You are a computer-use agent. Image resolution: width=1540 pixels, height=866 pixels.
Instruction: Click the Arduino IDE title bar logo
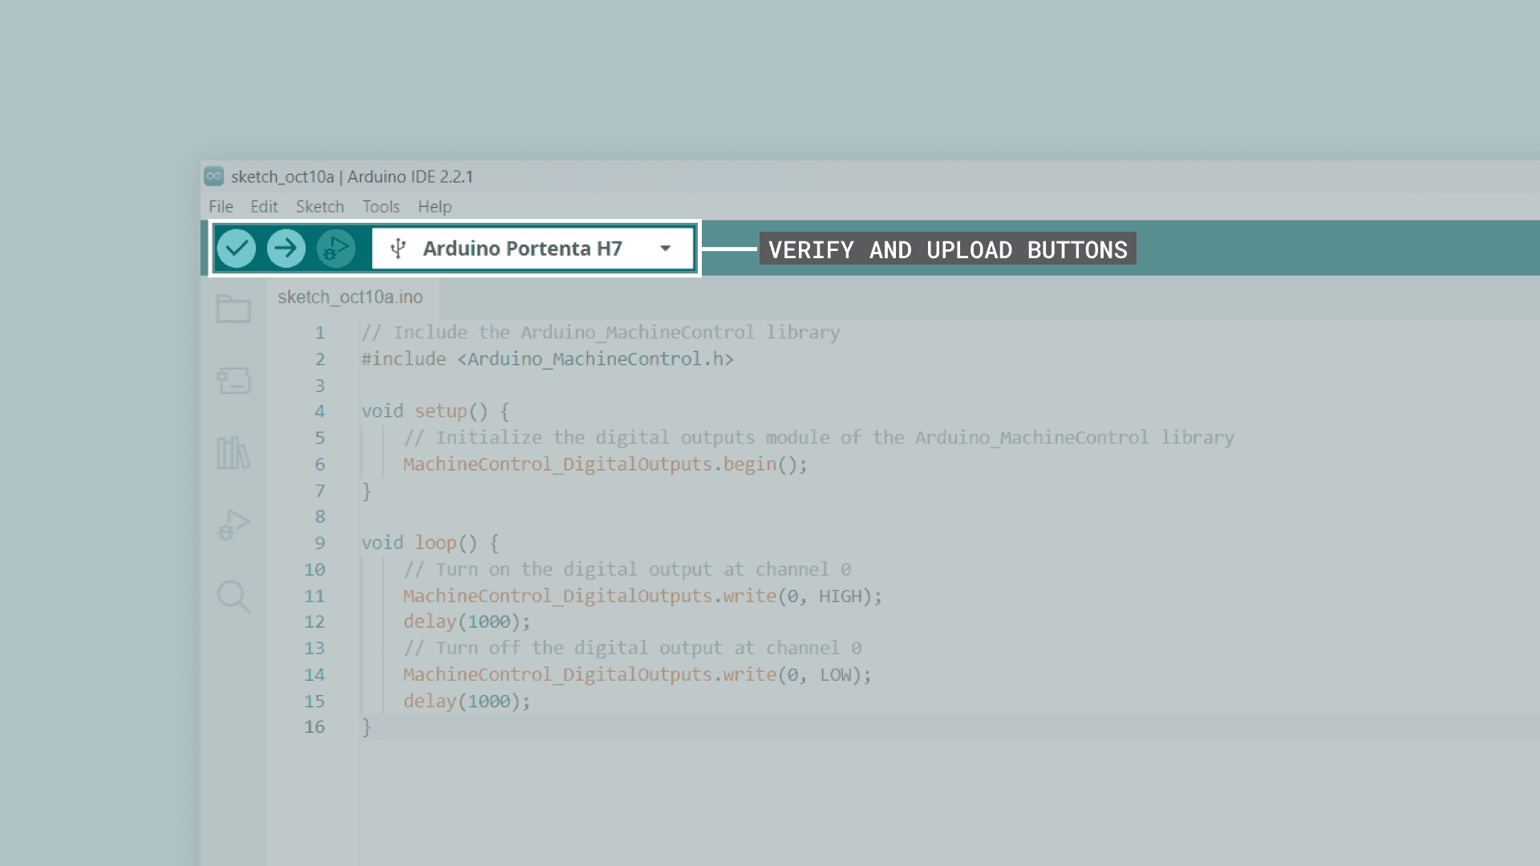(214, 176)
